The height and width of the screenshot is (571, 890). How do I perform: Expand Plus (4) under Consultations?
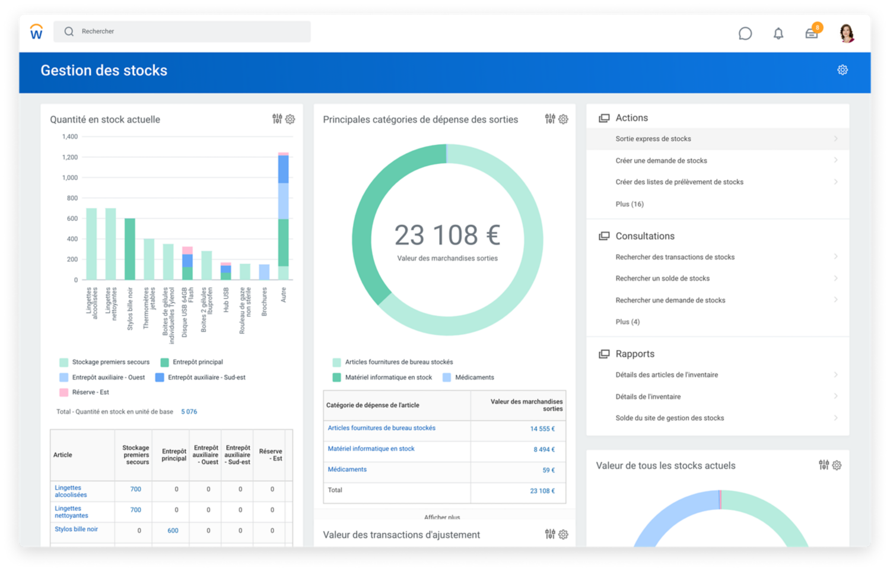click(x=627, y=322)
